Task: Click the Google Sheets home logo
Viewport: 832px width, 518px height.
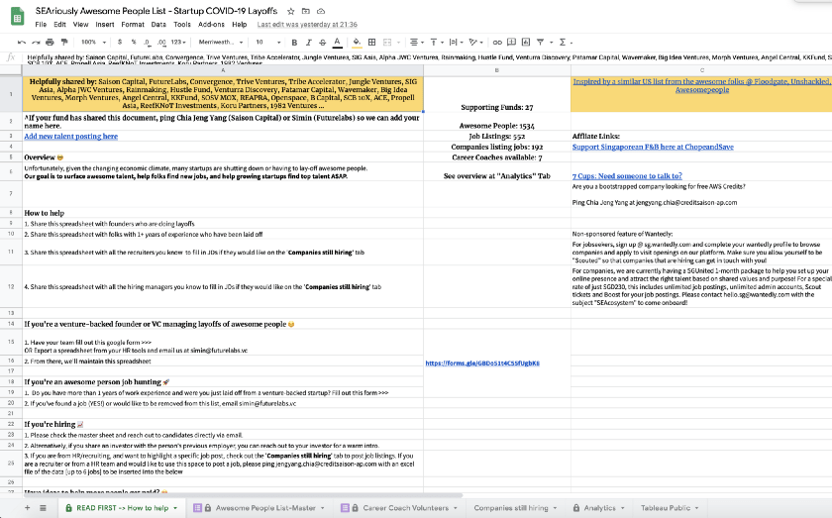Action: (x=17, y=17)
